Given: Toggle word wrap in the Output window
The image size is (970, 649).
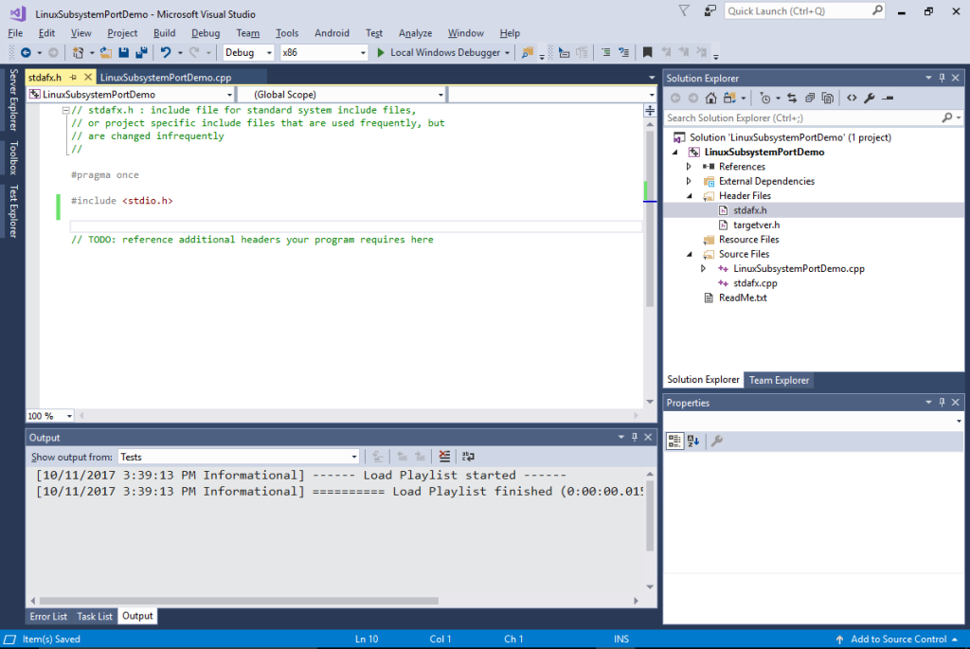Looking at the screenshot, I should (x=468, y=456).
